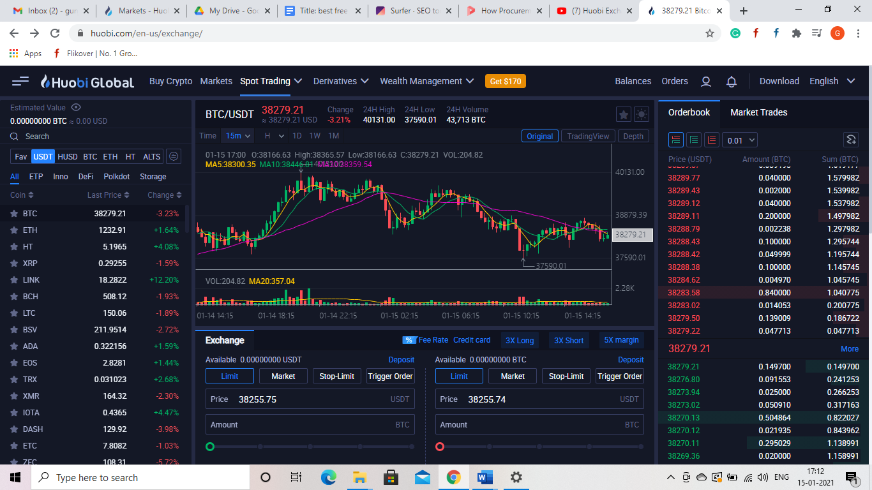Open the notifications bell icon

732,81
